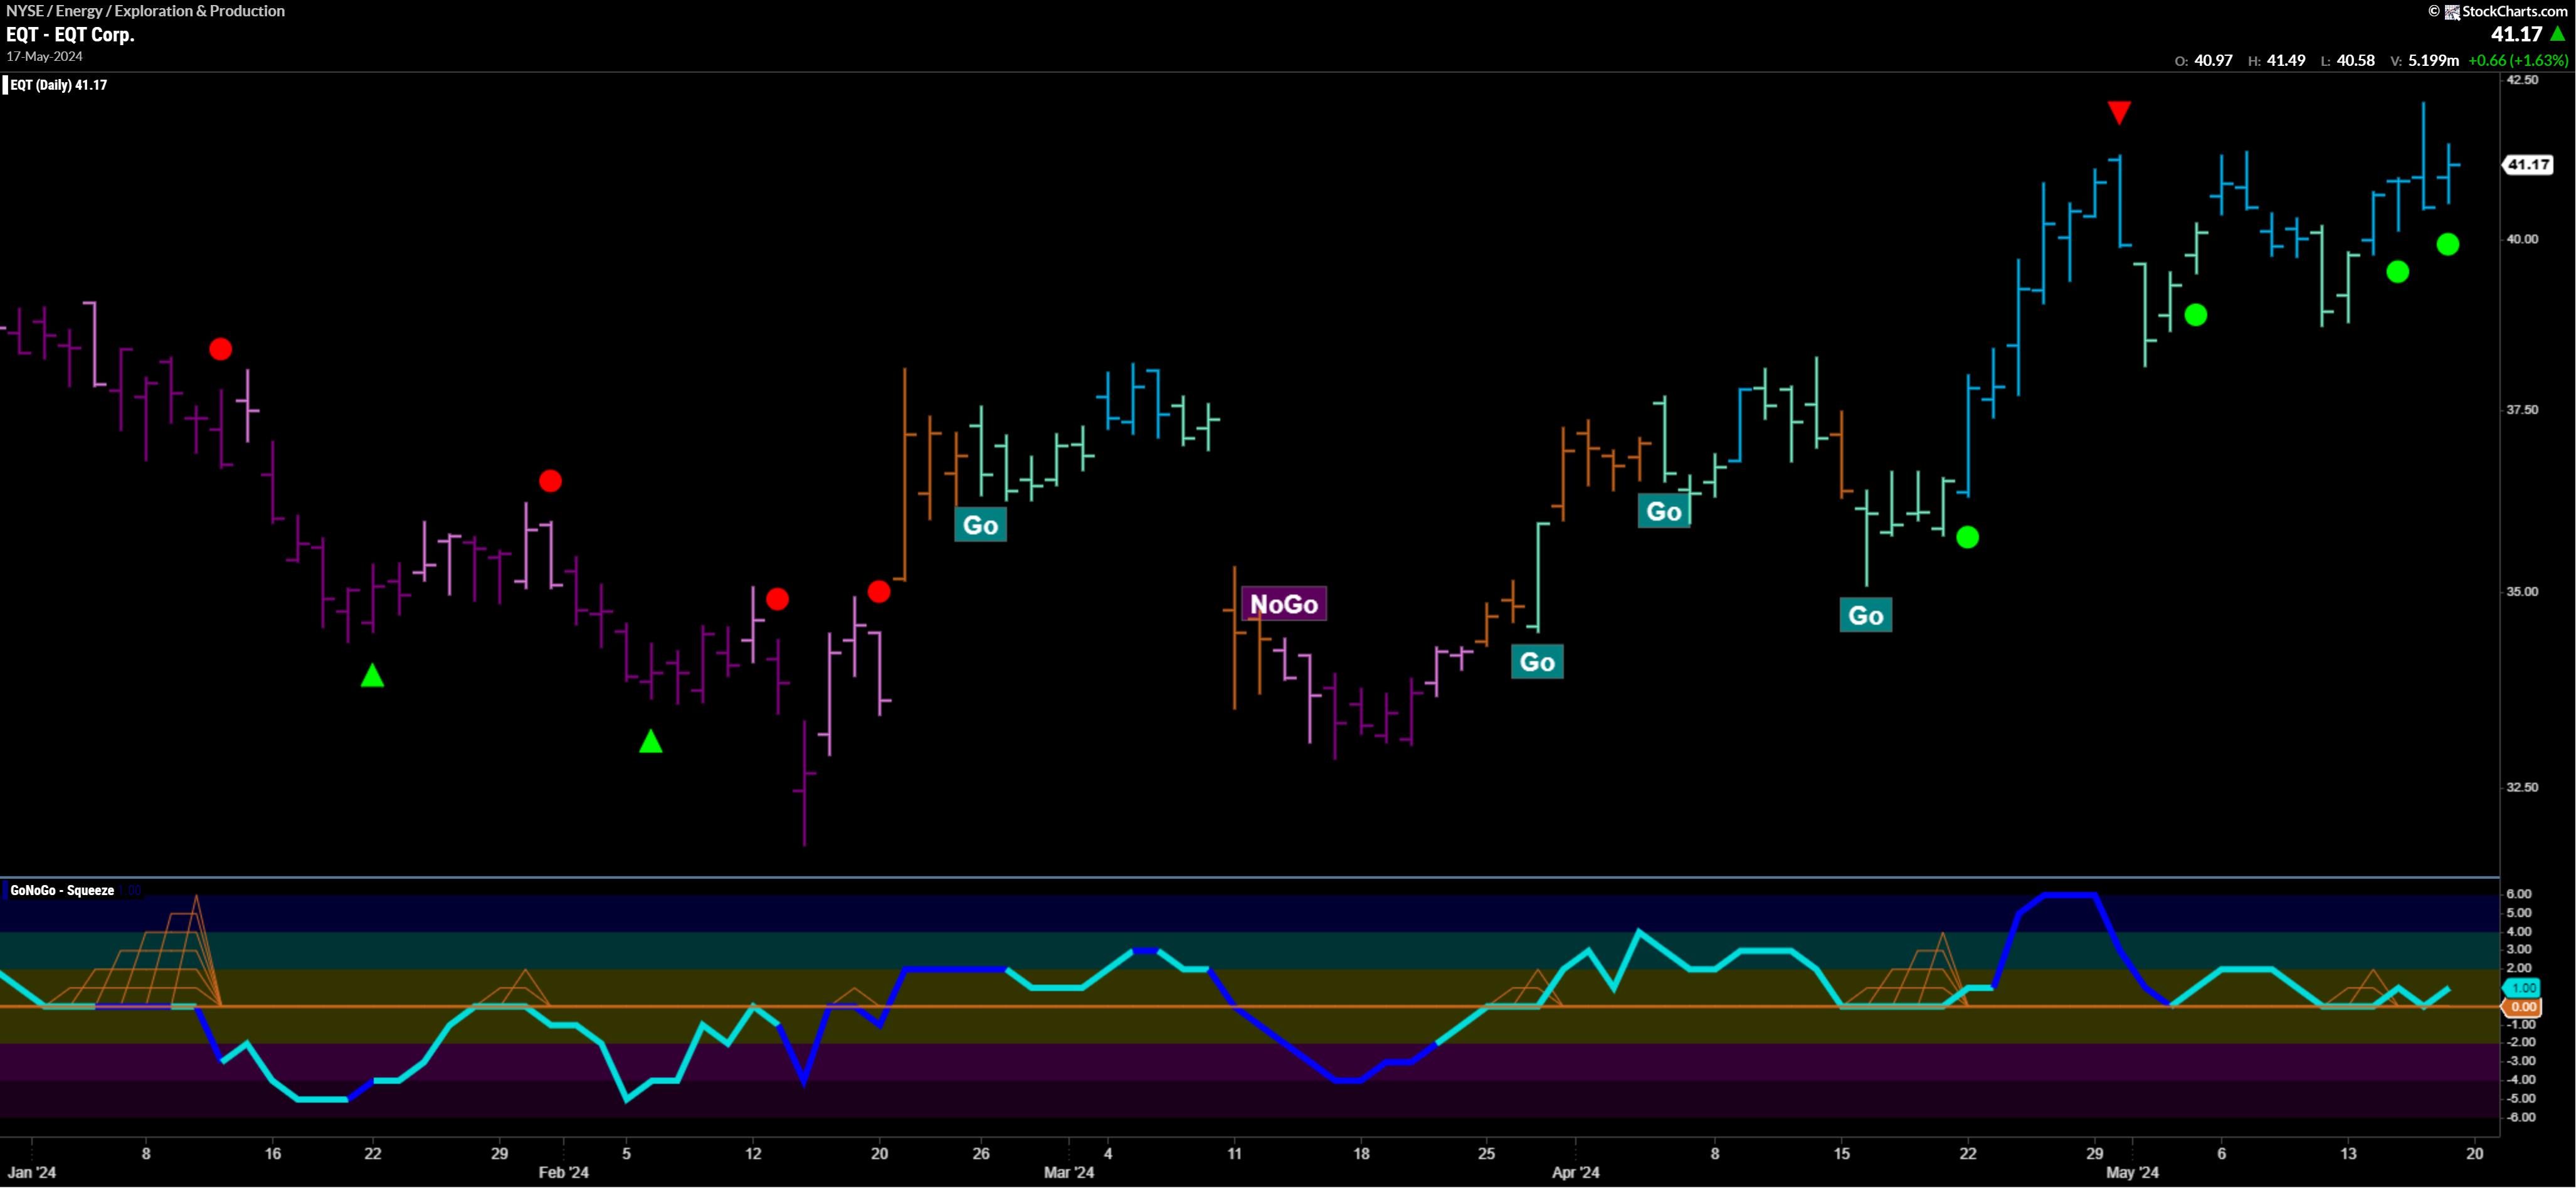The image size is (2576, 1188).
Task: Click the orange 0.00 zero-line value tag
Action: (x=2524, y=1007)
